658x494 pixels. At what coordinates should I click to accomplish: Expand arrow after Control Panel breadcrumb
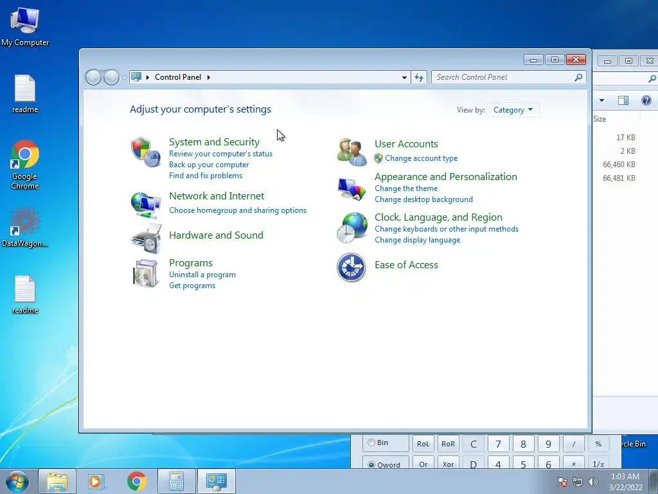(209, 77)
